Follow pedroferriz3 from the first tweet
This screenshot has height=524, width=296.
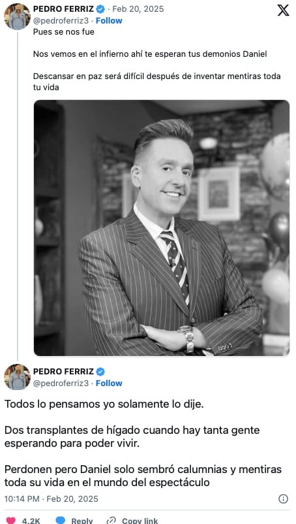109,21
